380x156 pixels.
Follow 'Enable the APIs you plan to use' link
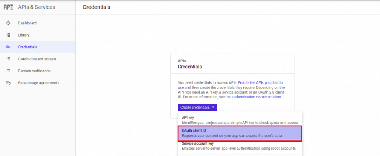pyautogui.click(x=230, y=85)
